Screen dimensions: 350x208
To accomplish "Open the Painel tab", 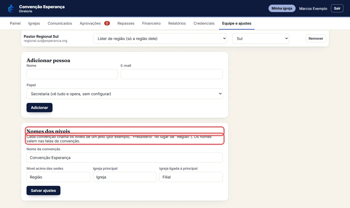I will (15, 23).
